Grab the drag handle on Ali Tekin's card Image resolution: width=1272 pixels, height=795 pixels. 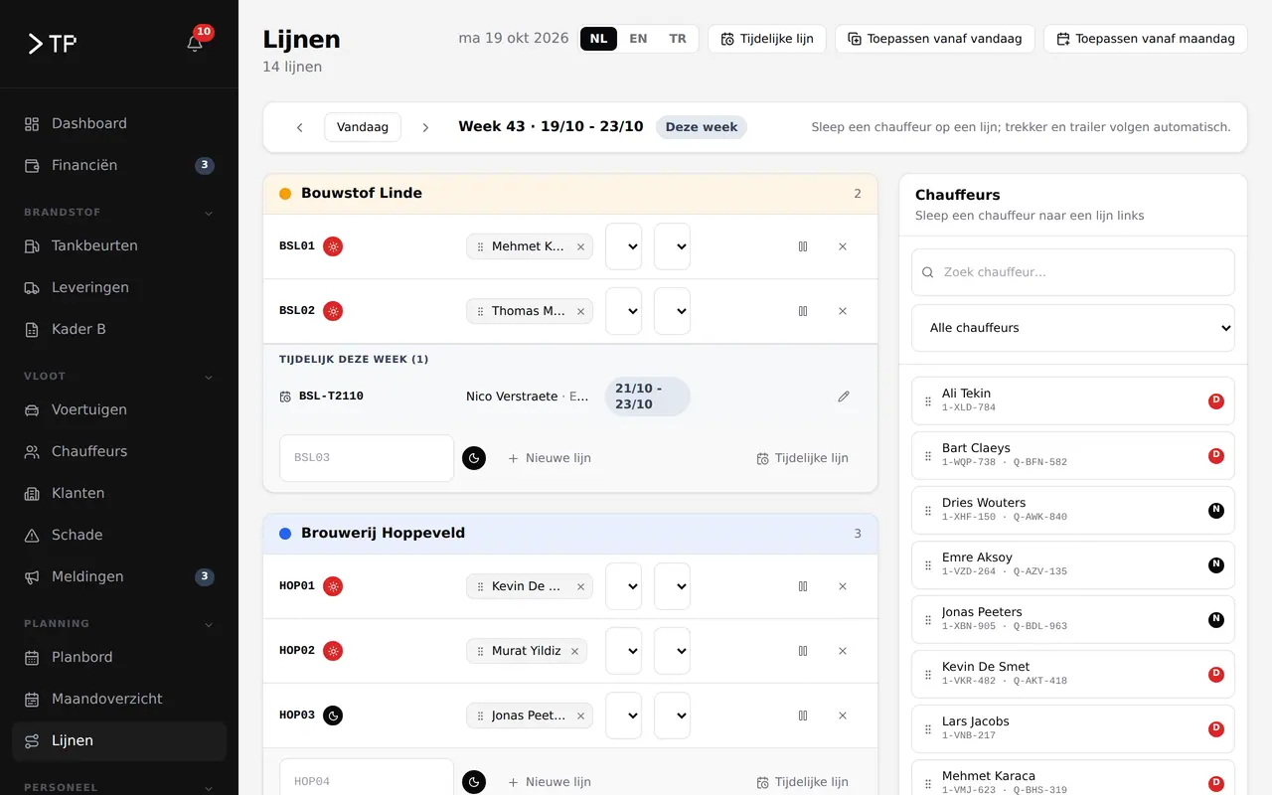coord(928,401)
